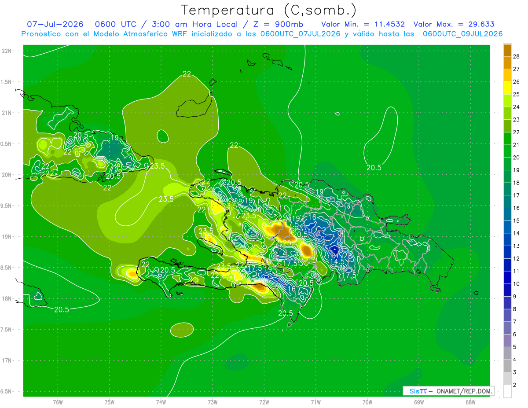Click the brown legend swatch above 28
The height and width of the screenshot is (408, 528).
[507, 50]
